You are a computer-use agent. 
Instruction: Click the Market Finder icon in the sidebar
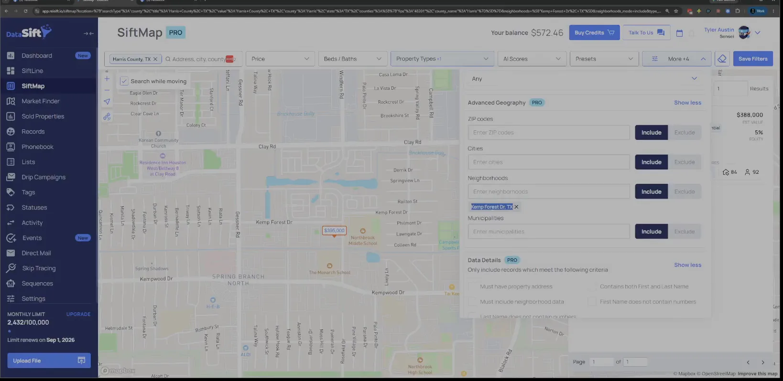pos(11,101)
